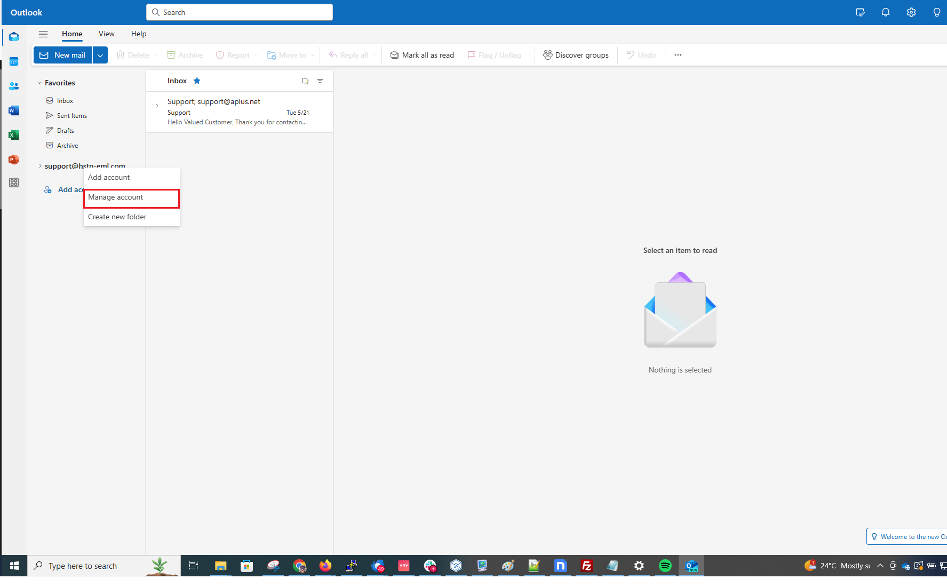Click the Search input field

point(240,12)
